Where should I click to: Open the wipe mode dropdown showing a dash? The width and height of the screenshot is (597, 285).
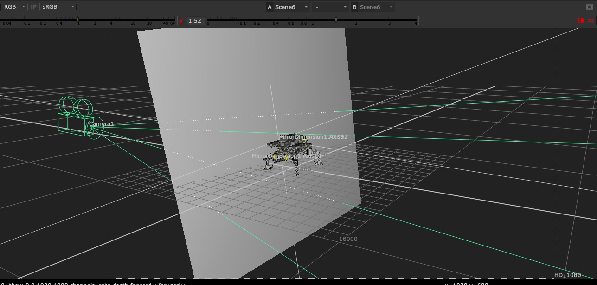tap(330, 7)
